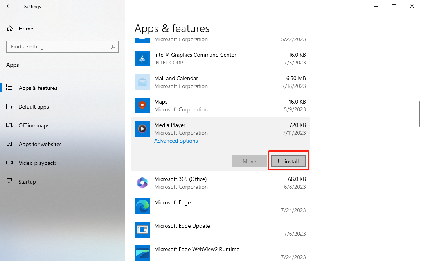The height and width of the screenshot is (261, 421).
Task: Click the 6.50 MB size value
Action: [x=296, y=78]
